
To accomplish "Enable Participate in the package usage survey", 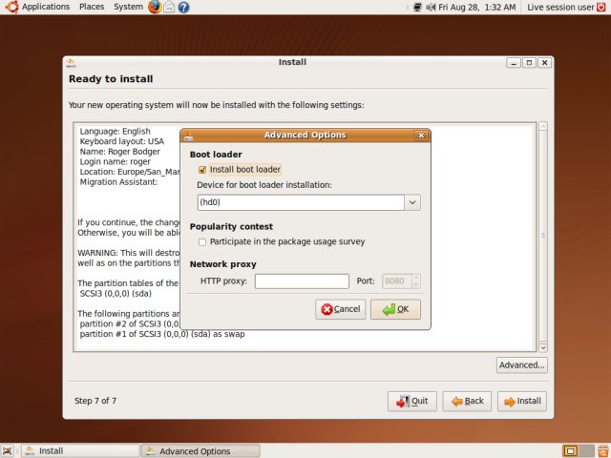I will point(202,242).
